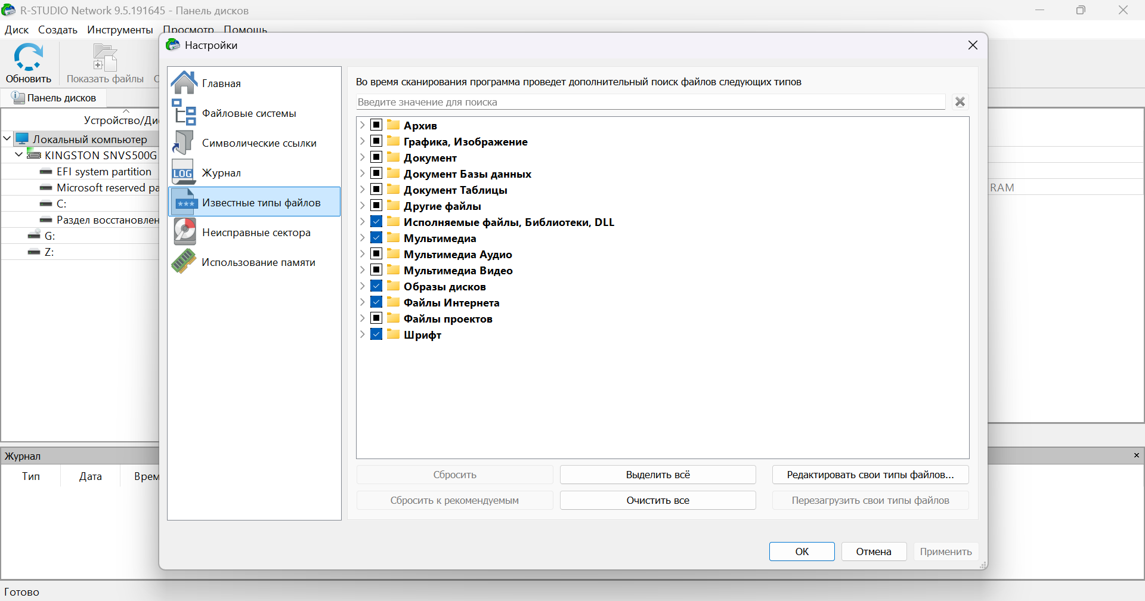Expand the Документ file types group
Viewport: 1145px width, 601px height.
(362, 157)
